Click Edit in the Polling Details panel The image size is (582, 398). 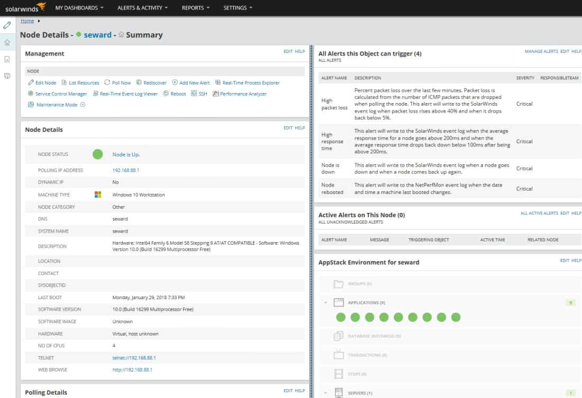[x=288, y=391]
